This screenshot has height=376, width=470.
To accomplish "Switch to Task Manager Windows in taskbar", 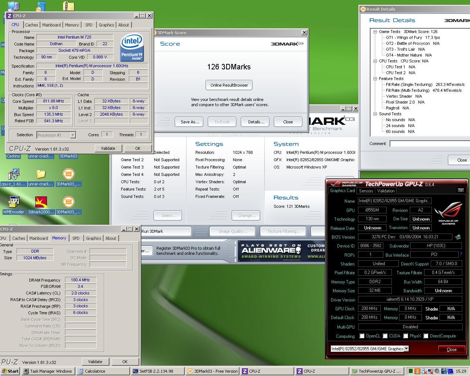I will coord(48,371).
